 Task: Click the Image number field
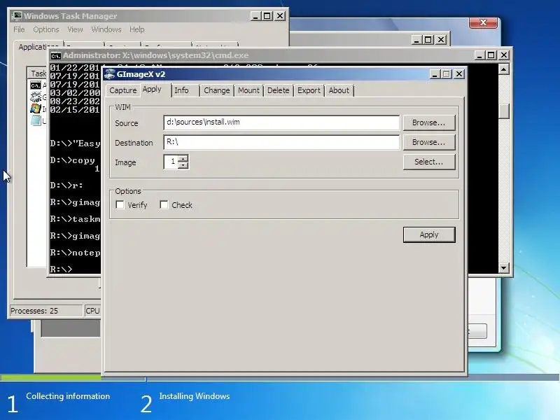171,162
